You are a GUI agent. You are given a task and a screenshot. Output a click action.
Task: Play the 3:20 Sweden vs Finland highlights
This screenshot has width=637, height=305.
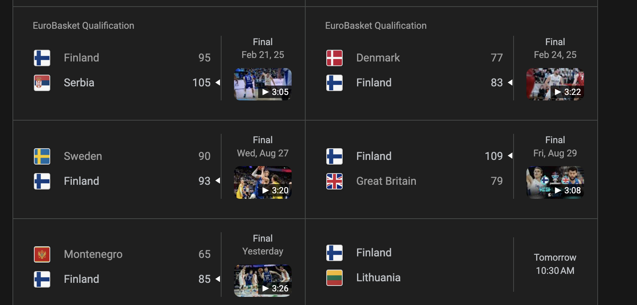(x=263, y=182)
